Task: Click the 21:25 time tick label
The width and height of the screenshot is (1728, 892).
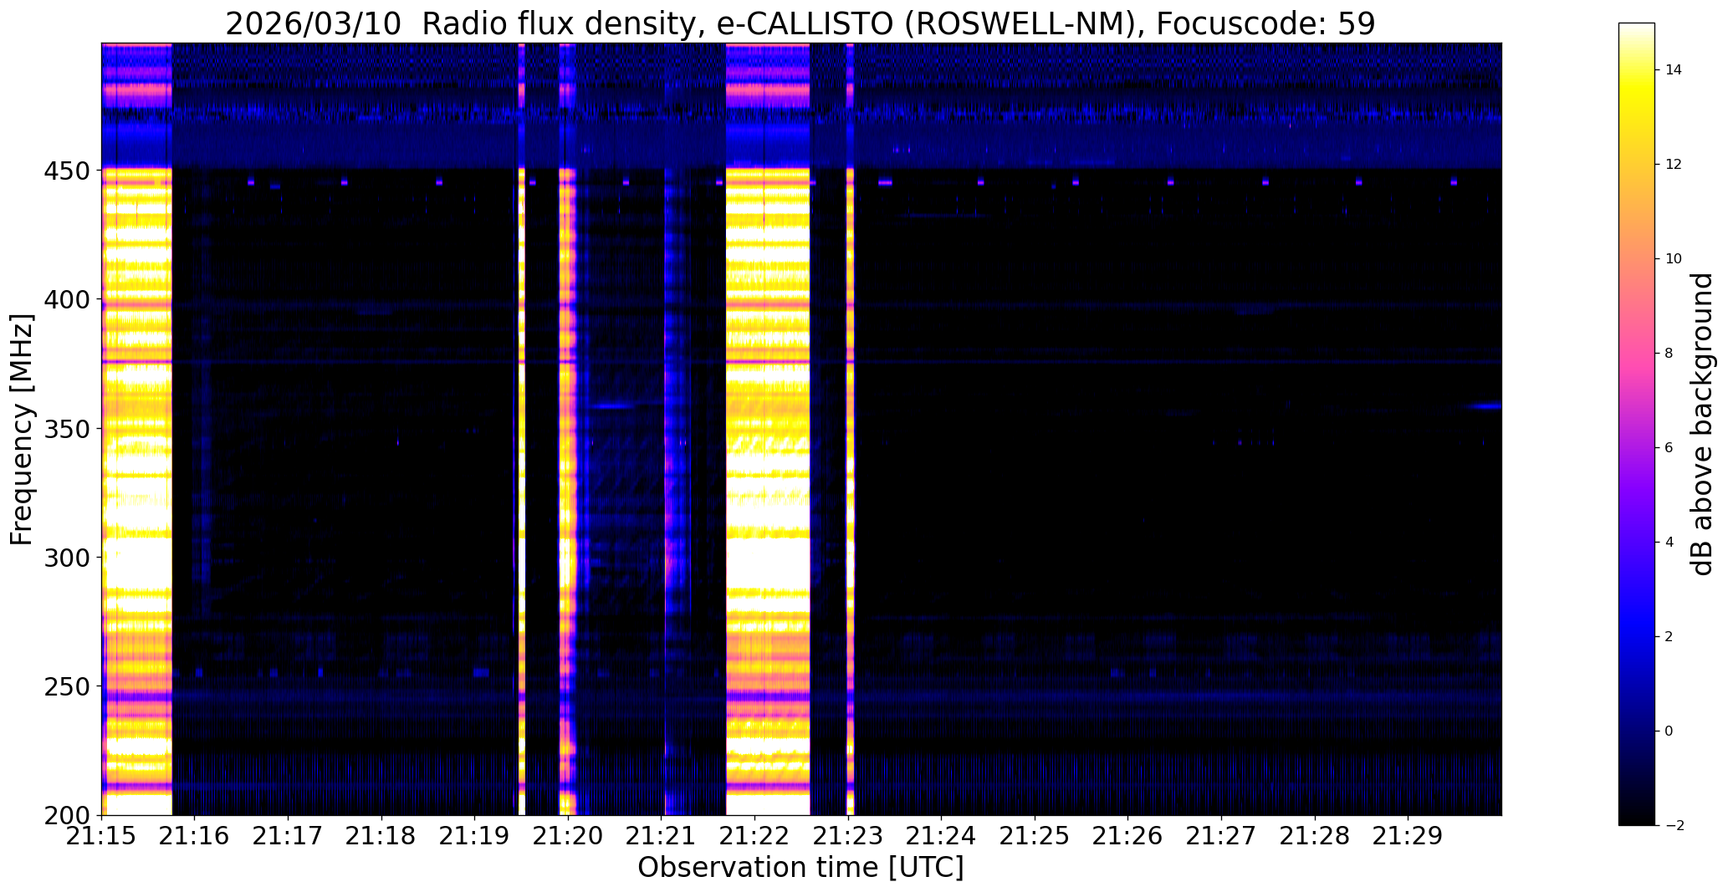Action: (1035, 836)
